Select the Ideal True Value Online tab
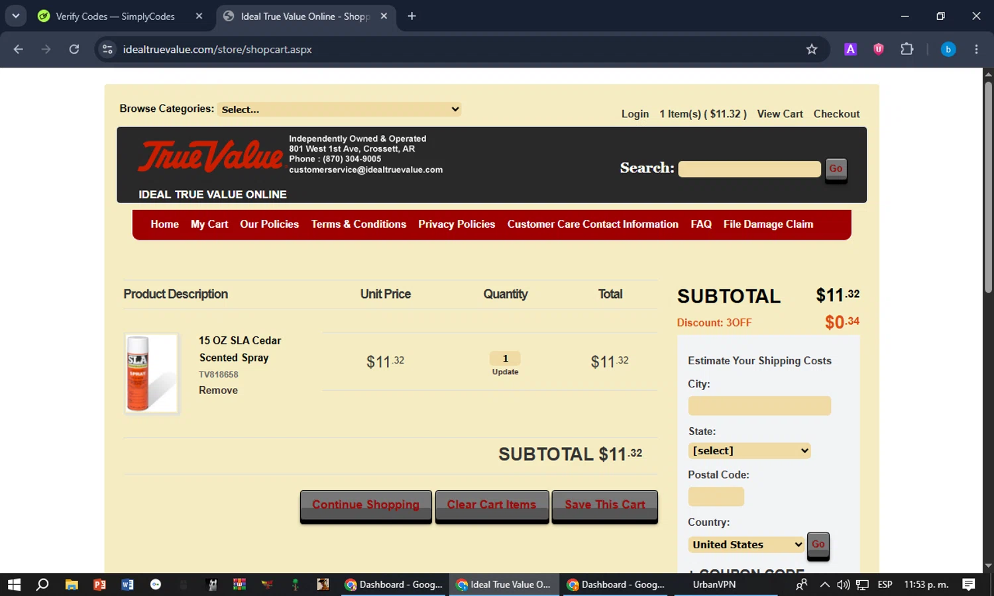994x596 pixels. tap(306, 16)
